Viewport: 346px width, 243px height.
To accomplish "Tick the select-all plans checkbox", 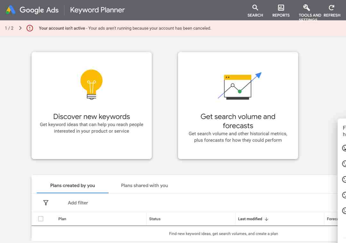I will pos(41,219).
